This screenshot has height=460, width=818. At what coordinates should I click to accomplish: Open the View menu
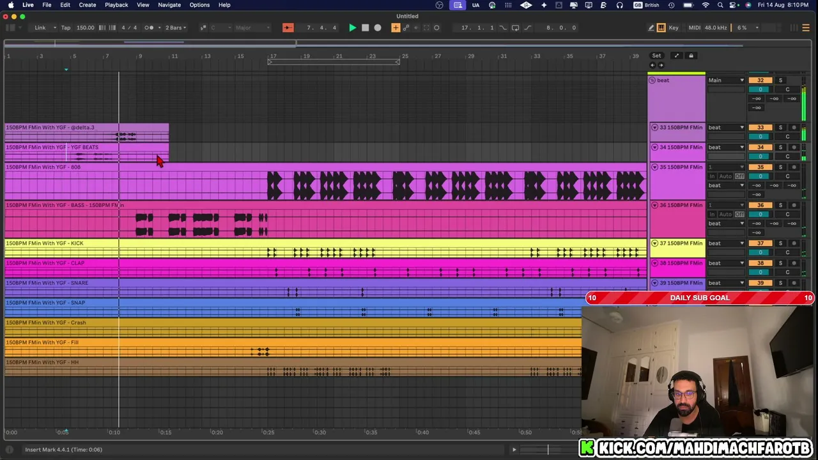[x=143, y=5]
